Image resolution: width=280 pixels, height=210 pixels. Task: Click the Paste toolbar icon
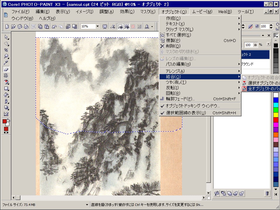tap(47, 27)
